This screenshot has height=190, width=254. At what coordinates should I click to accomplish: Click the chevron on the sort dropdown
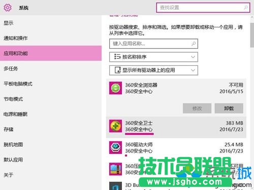193,57
